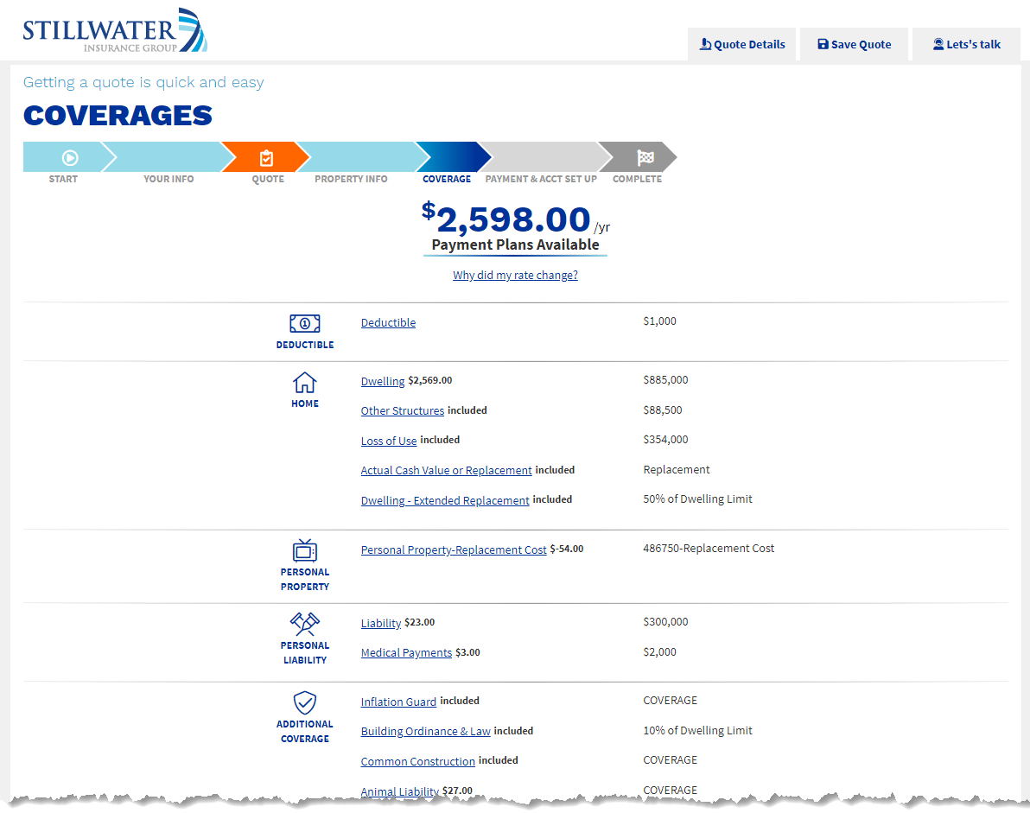Click the download icon in Quote Details

pyautogui.click(x=705, y=44)
